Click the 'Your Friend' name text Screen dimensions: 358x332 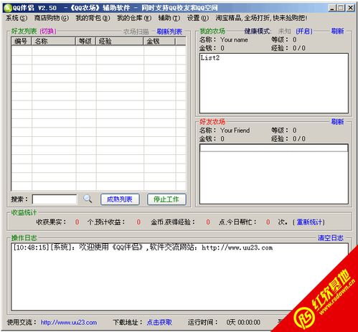click(235, 131)
